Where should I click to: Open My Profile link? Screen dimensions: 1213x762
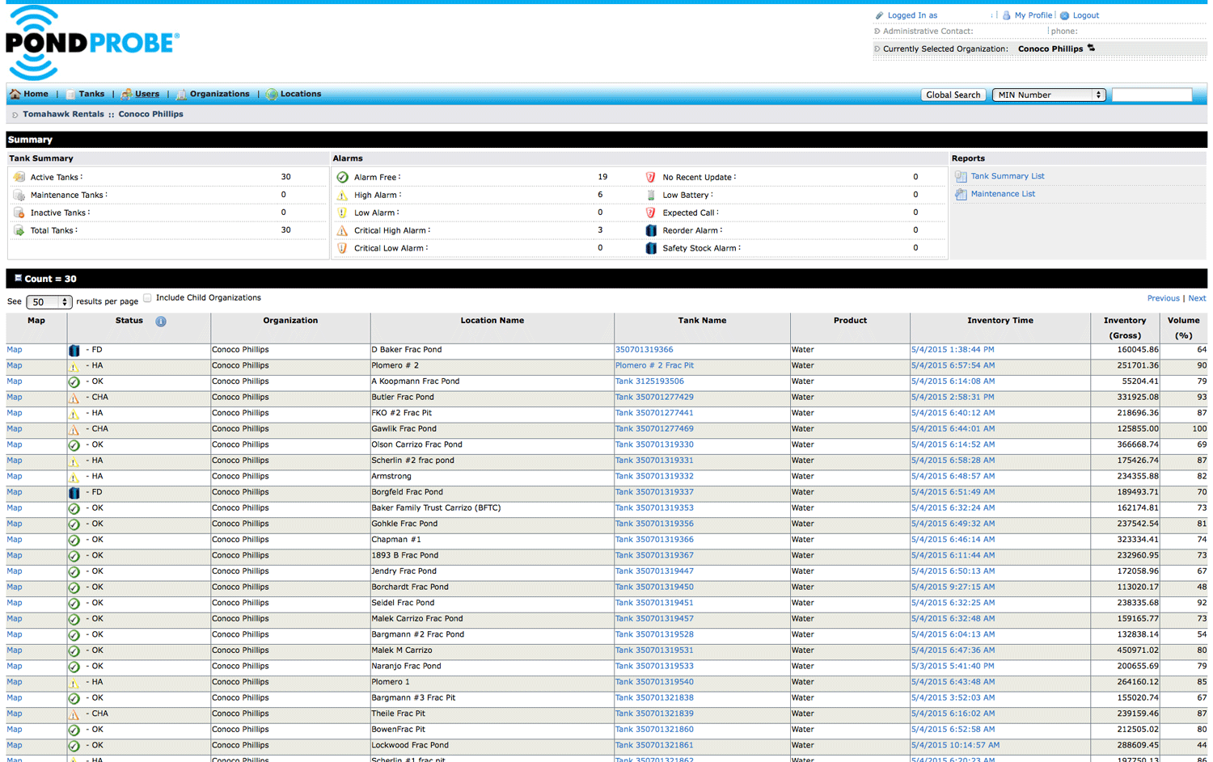(1033, 15)
